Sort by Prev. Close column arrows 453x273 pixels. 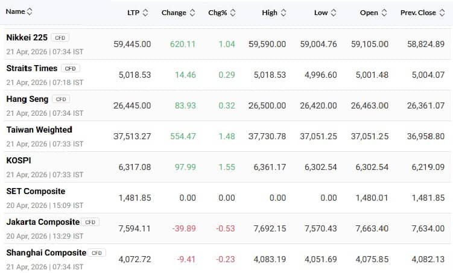(x=442, y=13)
